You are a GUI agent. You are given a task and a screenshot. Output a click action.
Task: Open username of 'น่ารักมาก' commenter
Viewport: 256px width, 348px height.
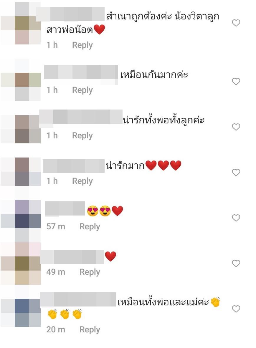(73, 166)
